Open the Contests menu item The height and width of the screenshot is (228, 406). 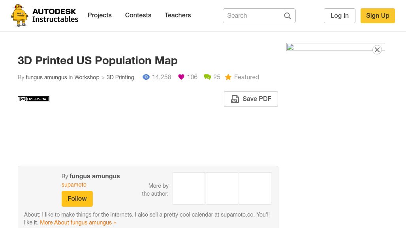[x=138, y=15]
